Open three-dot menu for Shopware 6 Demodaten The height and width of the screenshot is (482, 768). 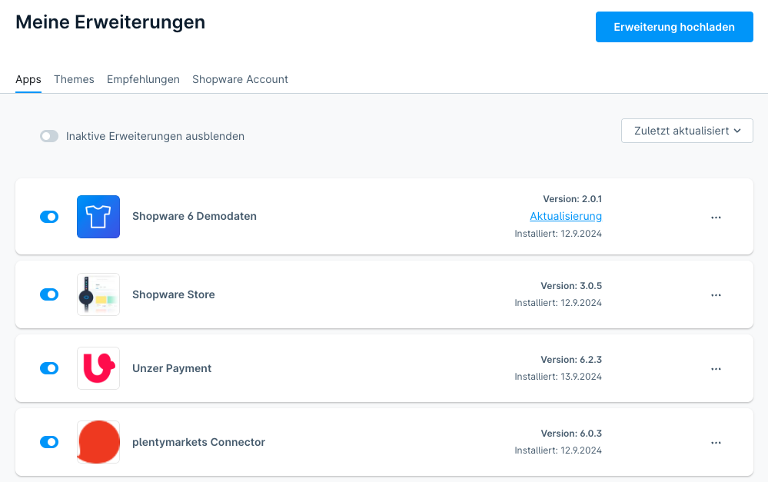[x=716, y=218]
